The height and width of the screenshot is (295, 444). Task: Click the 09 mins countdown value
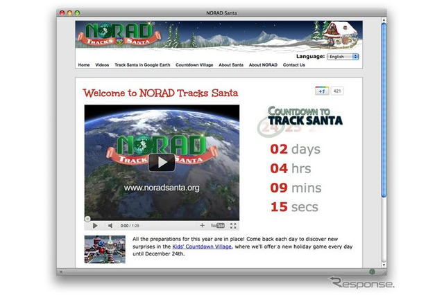(296, 188)
